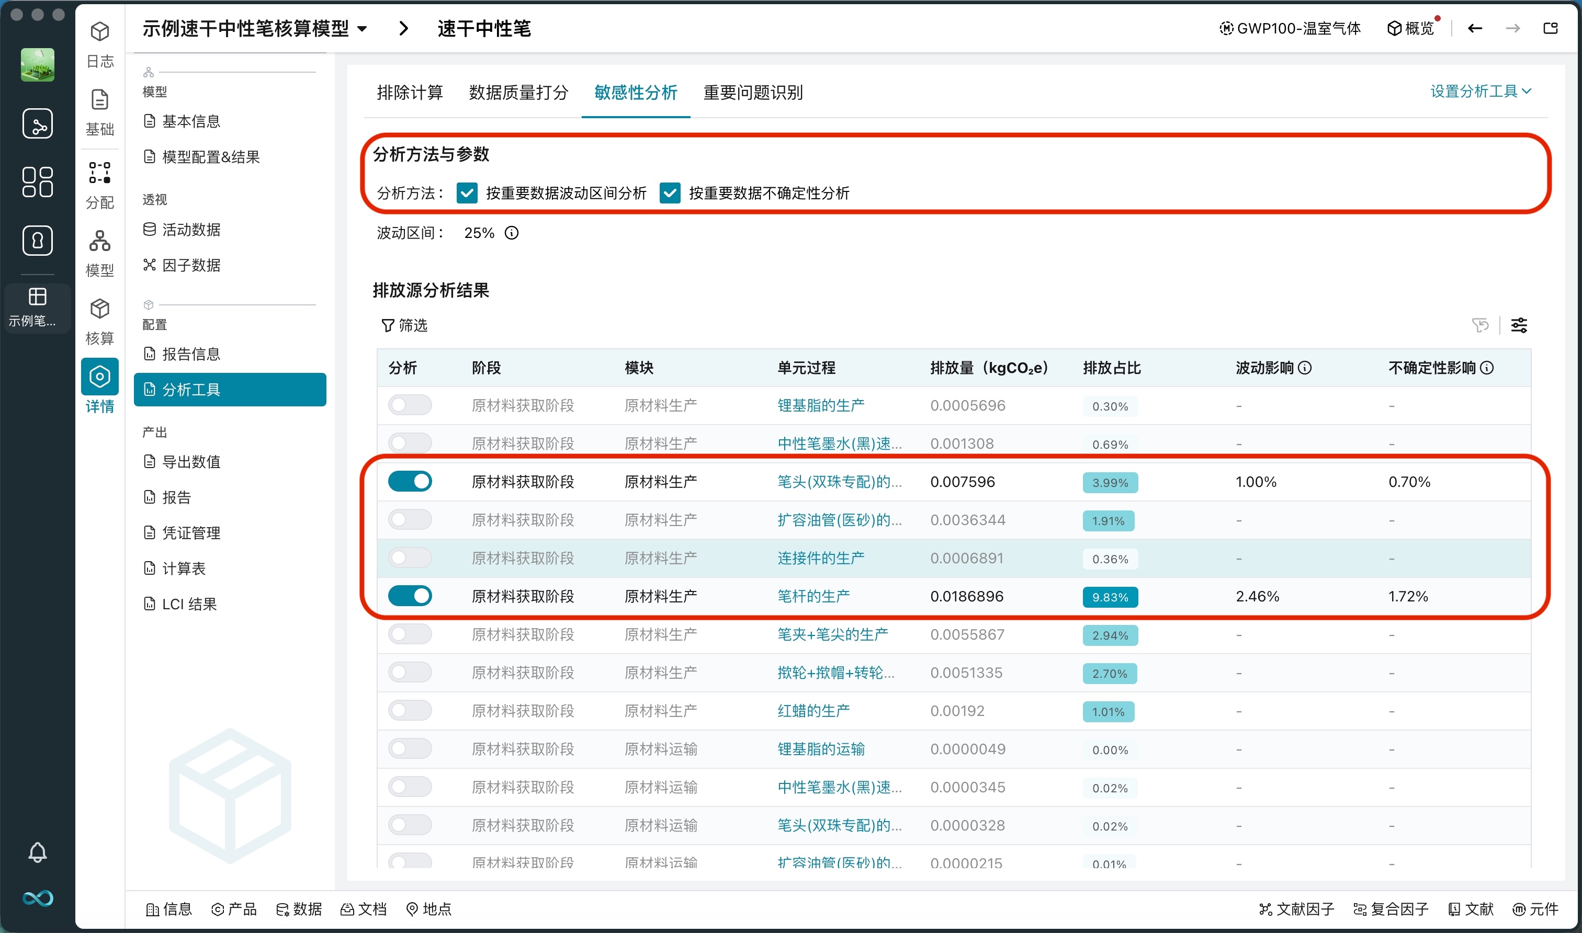Open 分析工具 in the 配置 section
Image resolution: width=1582 pixels, height=933 pixels.
pos(191,390)
